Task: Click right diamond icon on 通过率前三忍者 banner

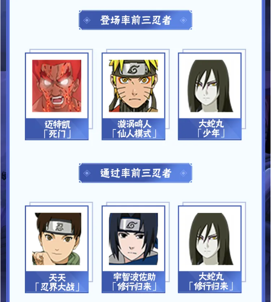Action: [183, 173]
